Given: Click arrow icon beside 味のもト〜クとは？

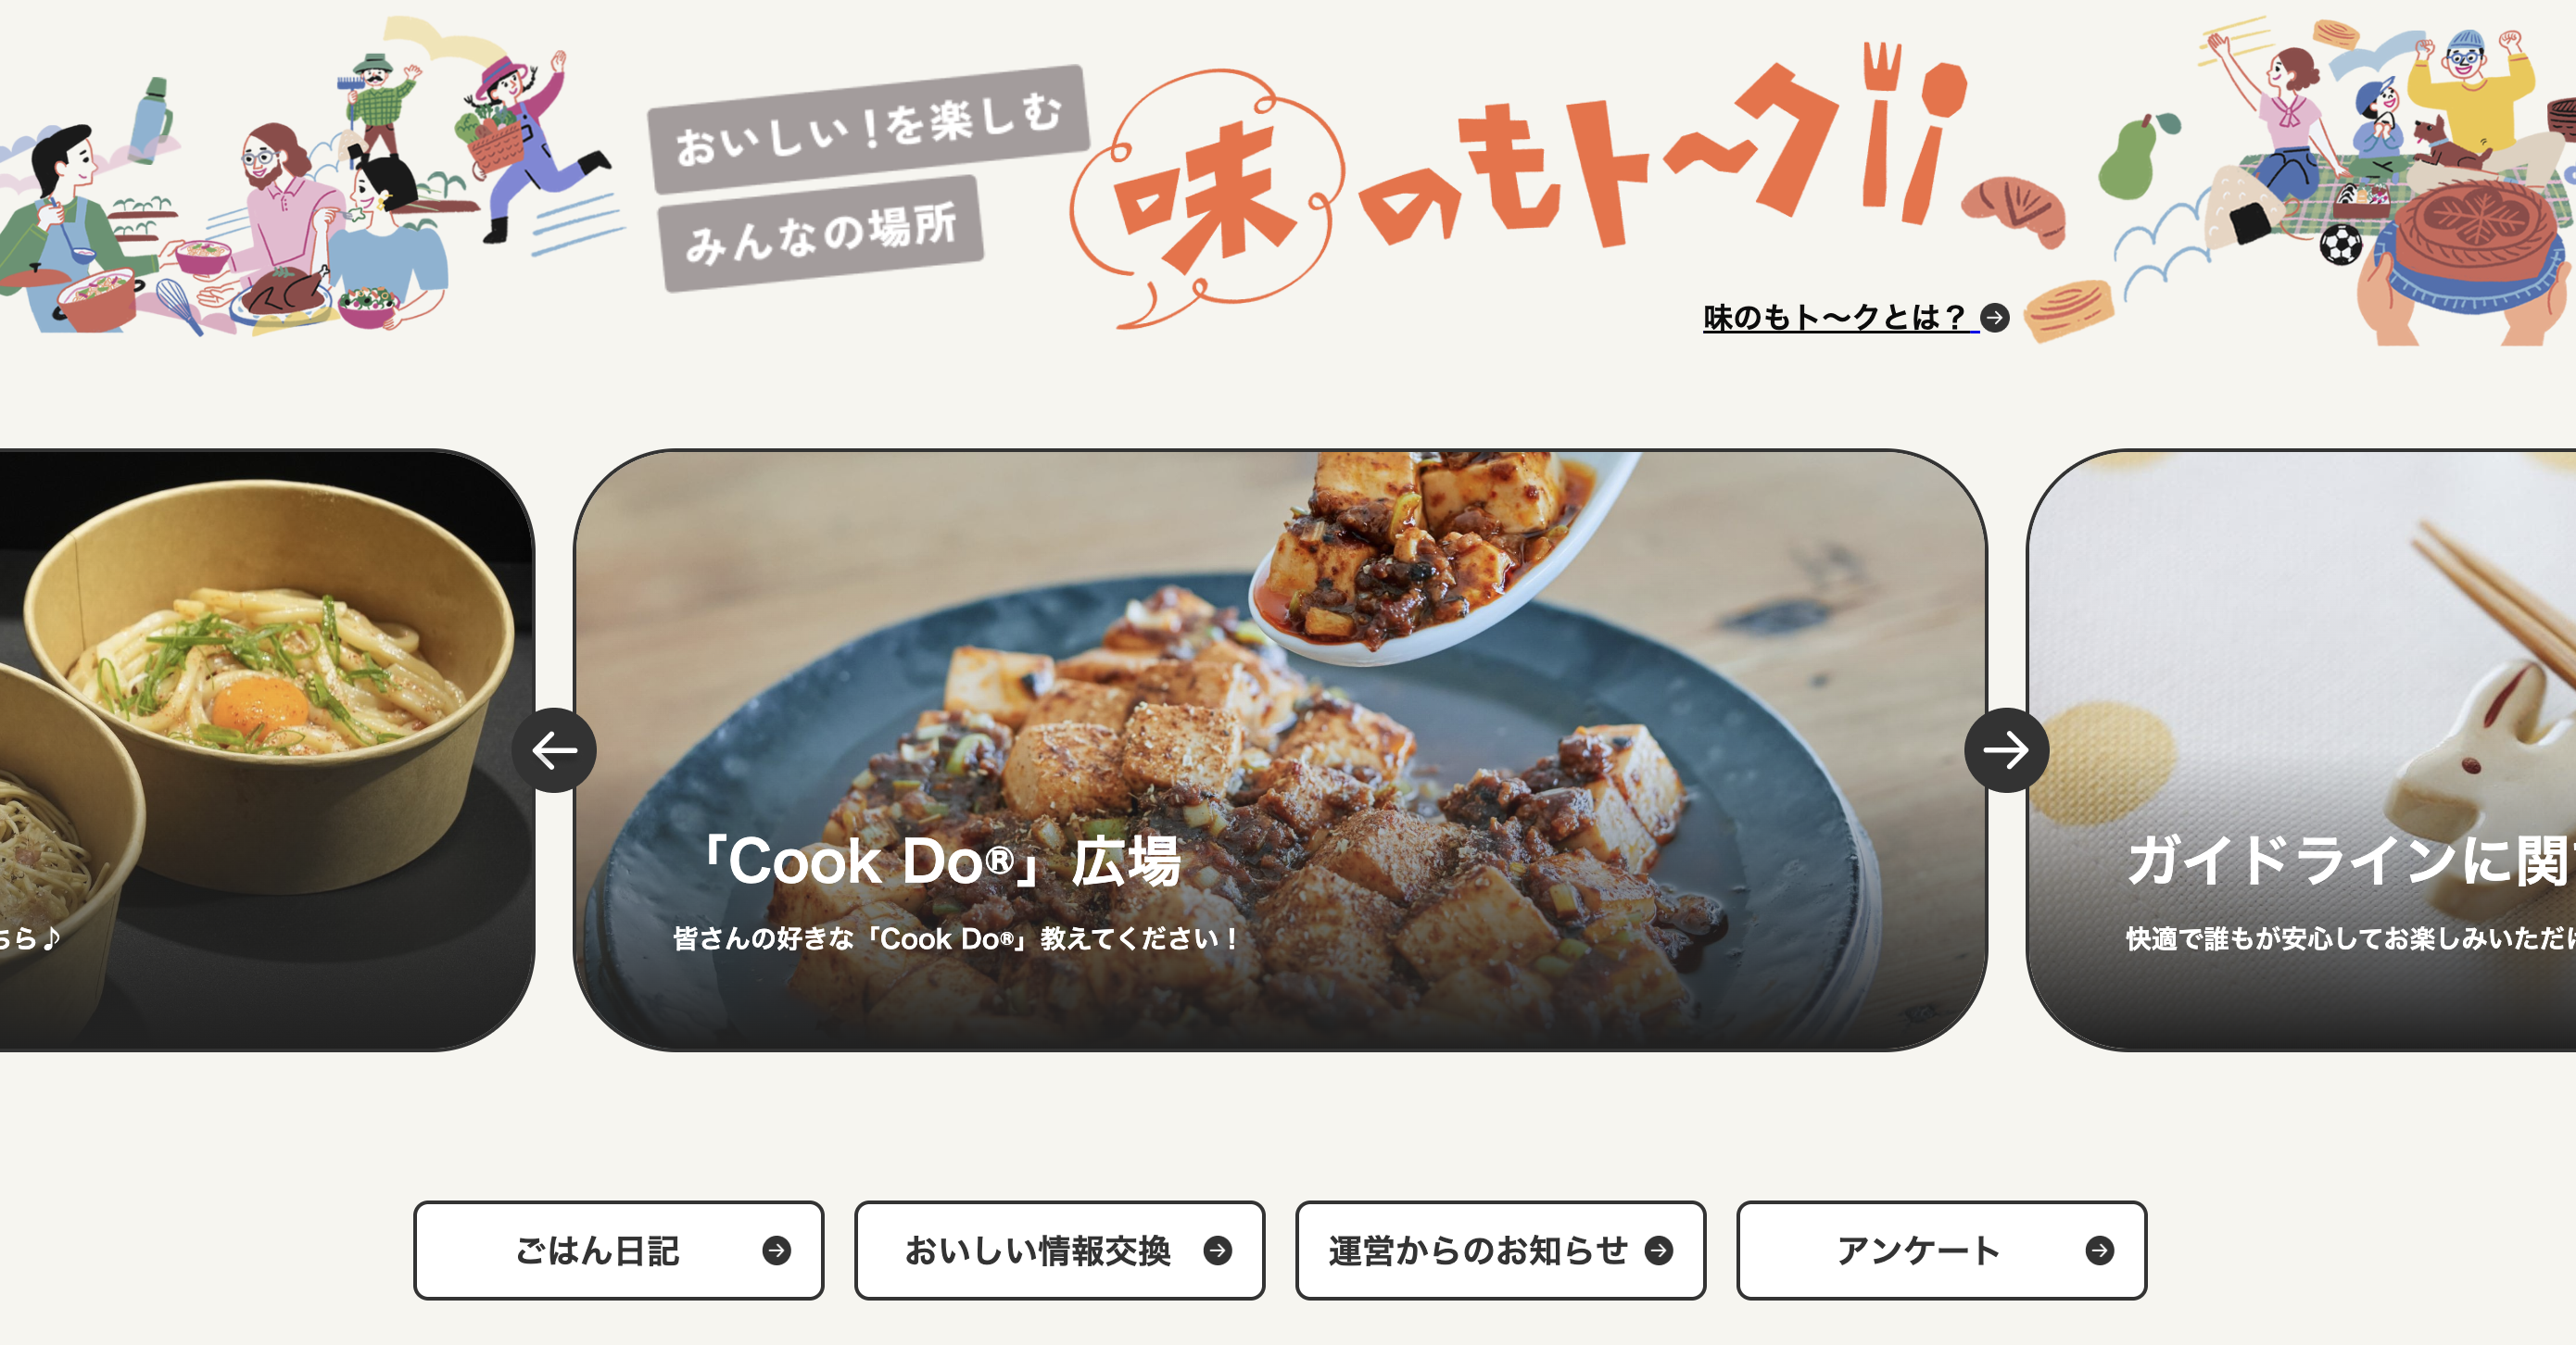Looking at the screenshot, I should pos(1995,318).
